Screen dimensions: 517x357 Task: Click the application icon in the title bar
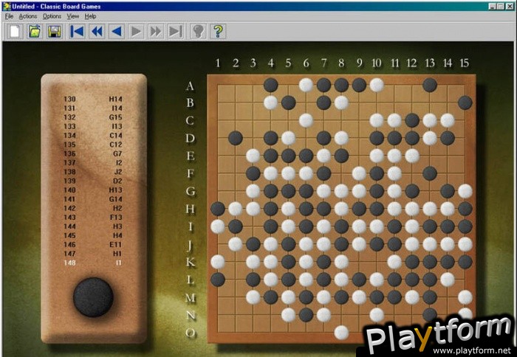pos(7,6)
